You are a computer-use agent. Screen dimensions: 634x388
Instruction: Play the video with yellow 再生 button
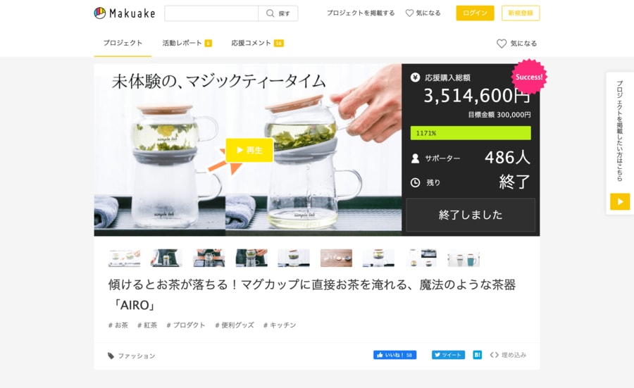click(249, 151)
